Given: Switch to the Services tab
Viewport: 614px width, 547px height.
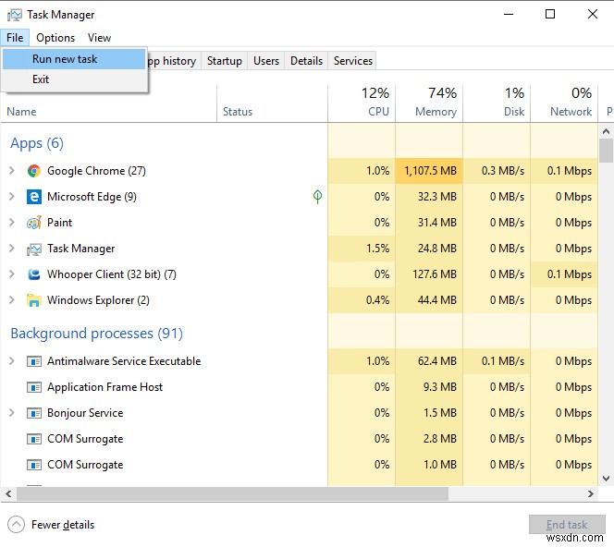Looking at the screenshot, I should click(x=353, y=61).
